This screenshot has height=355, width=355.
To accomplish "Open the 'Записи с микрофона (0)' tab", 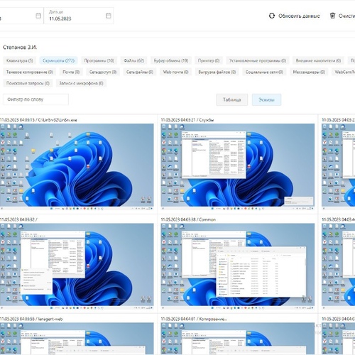I will (81, 83).
